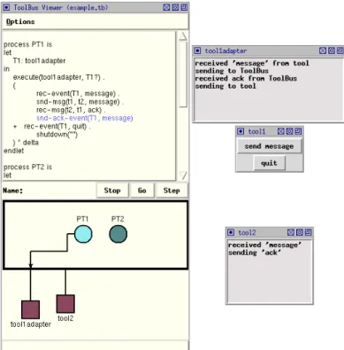
Task: Click the Step button
Action: [172, 191]
